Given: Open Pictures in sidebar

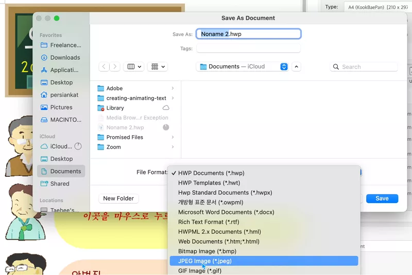Looking at the screenshot, I should coord(61,107).
